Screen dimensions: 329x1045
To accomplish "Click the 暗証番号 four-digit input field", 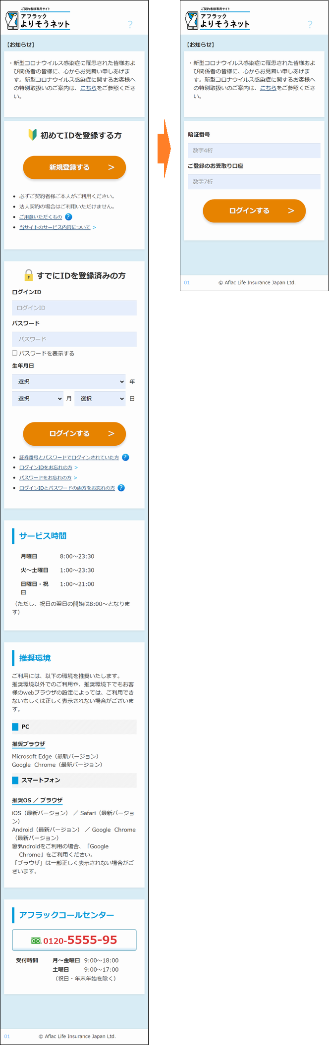I will coord(254,151).
